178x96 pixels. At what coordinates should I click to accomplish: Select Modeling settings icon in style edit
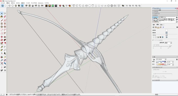point(163,27)
